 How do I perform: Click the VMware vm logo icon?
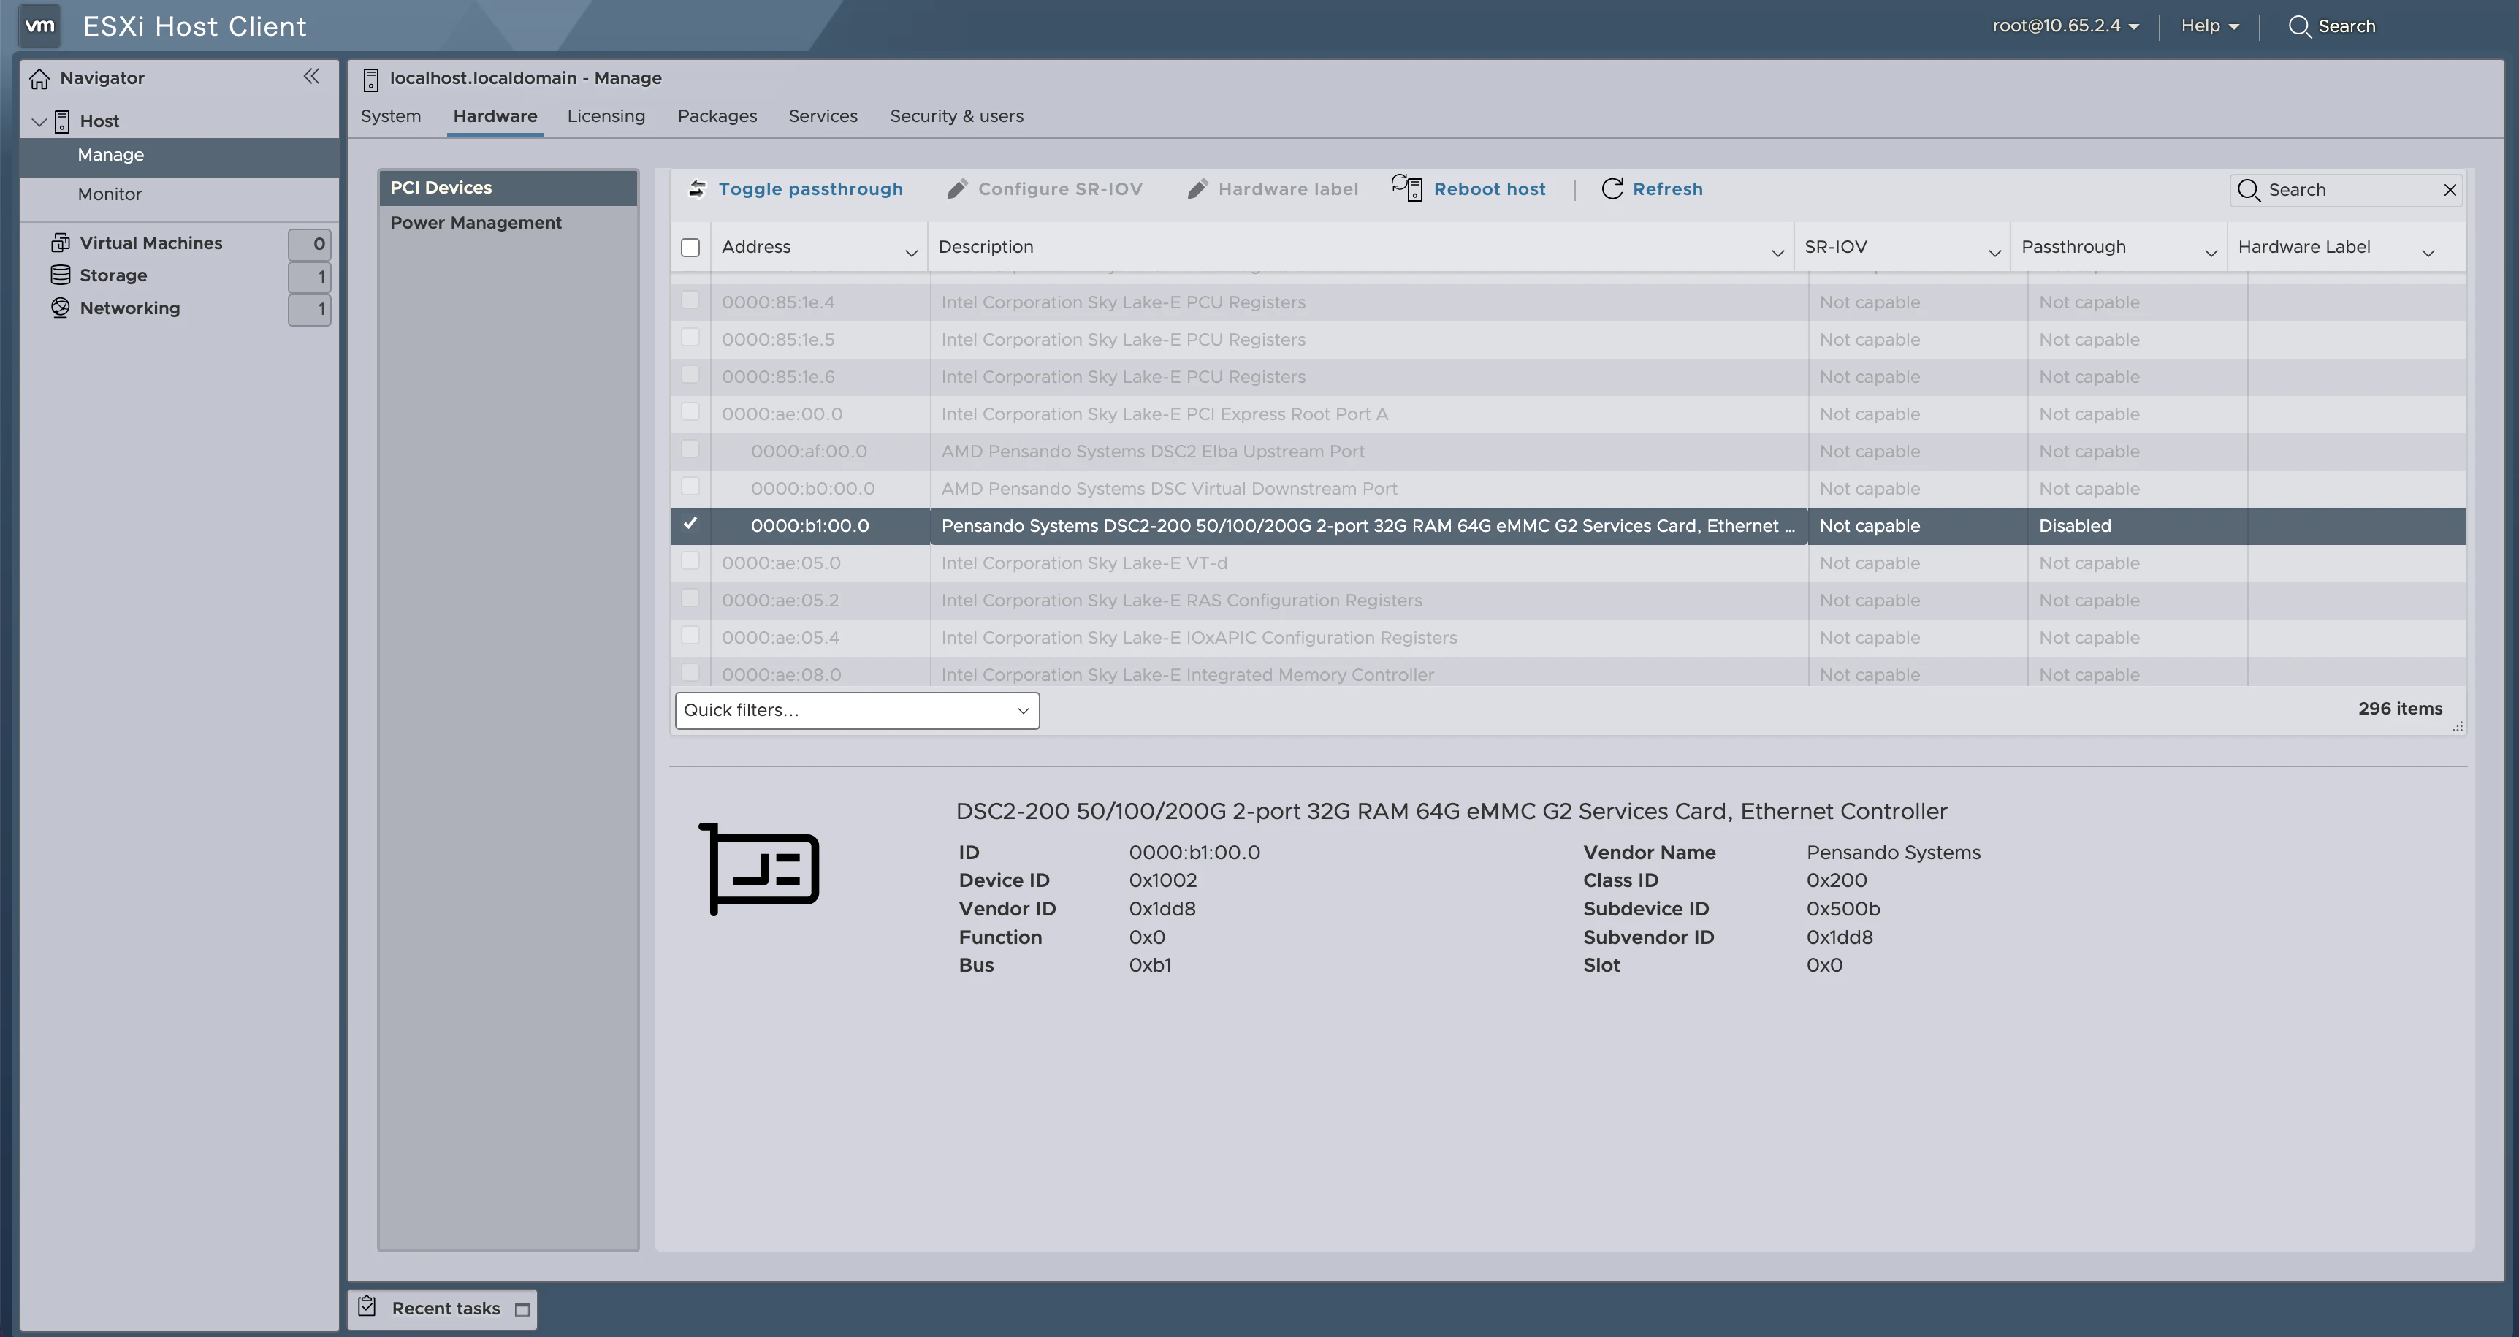[39, 26]
